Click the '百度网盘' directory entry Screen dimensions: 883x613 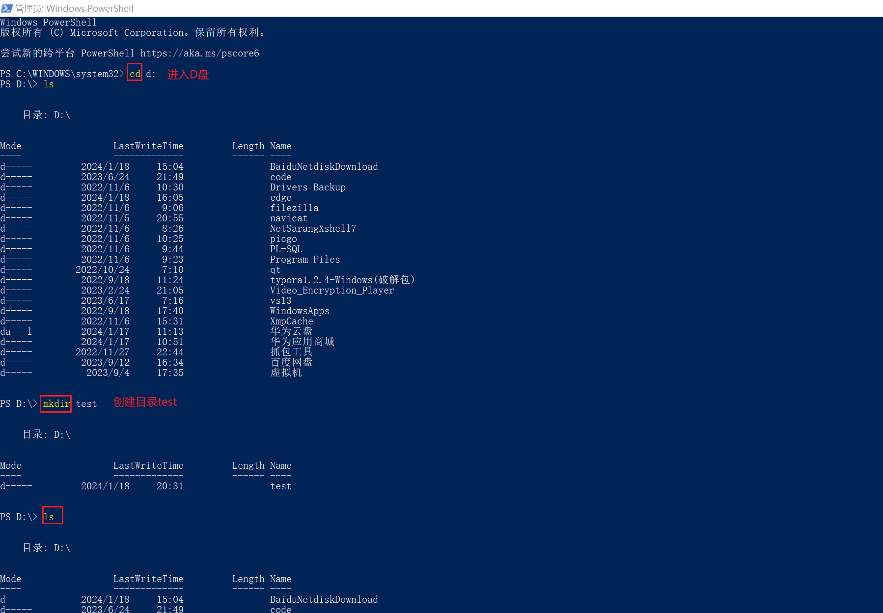tap(292, 362)
